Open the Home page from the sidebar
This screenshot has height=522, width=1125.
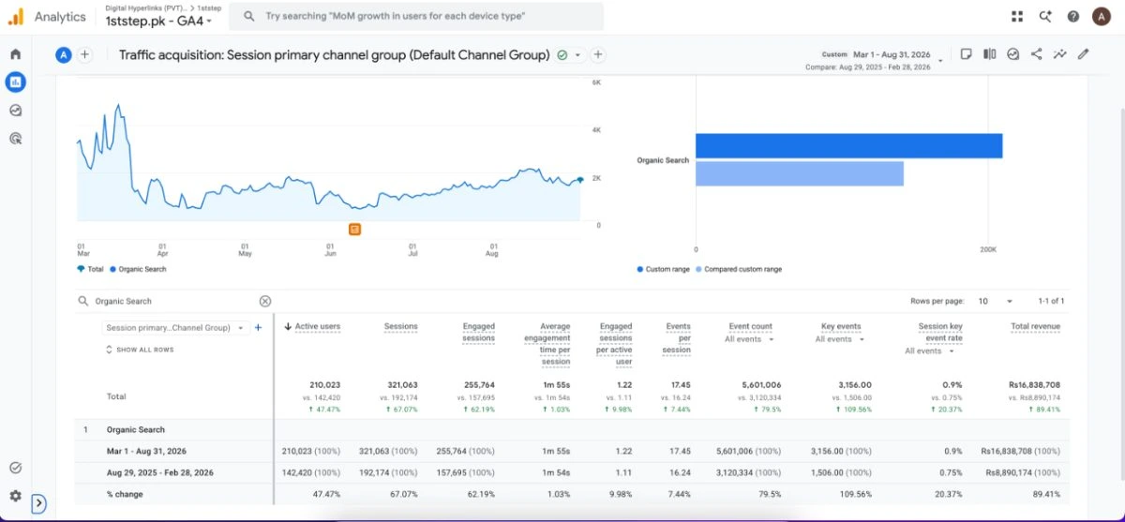(15, 54)
